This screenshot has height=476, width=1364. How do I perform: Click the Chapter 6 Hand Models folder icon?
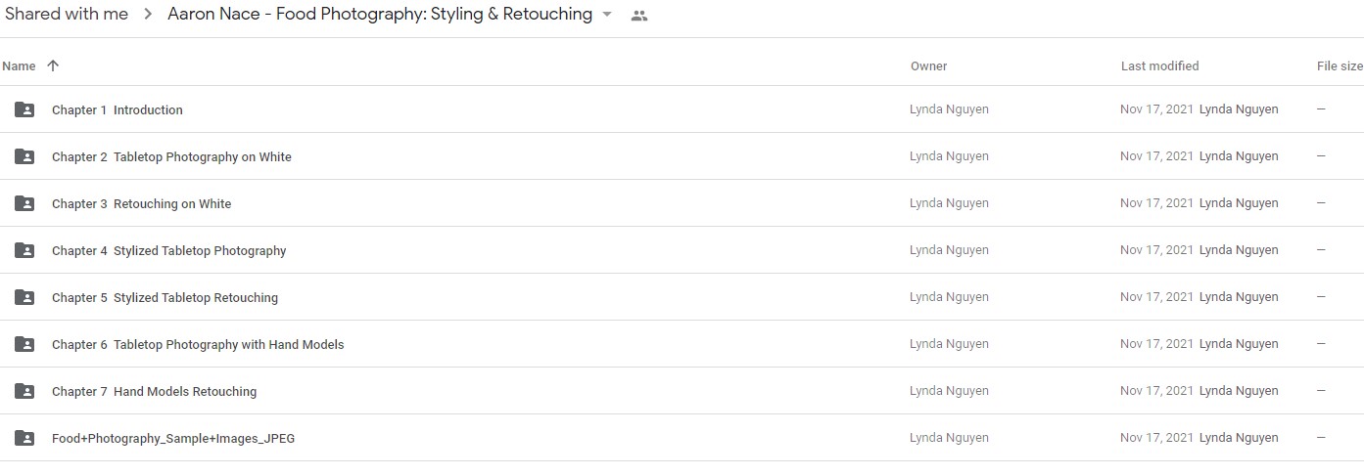click(x=24, y=344)
